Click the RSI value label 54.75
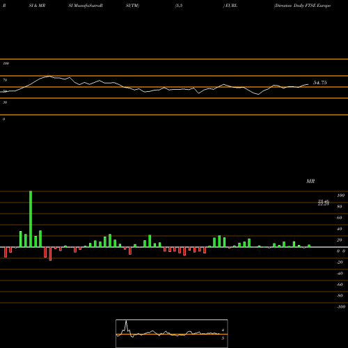 (320, 83)
